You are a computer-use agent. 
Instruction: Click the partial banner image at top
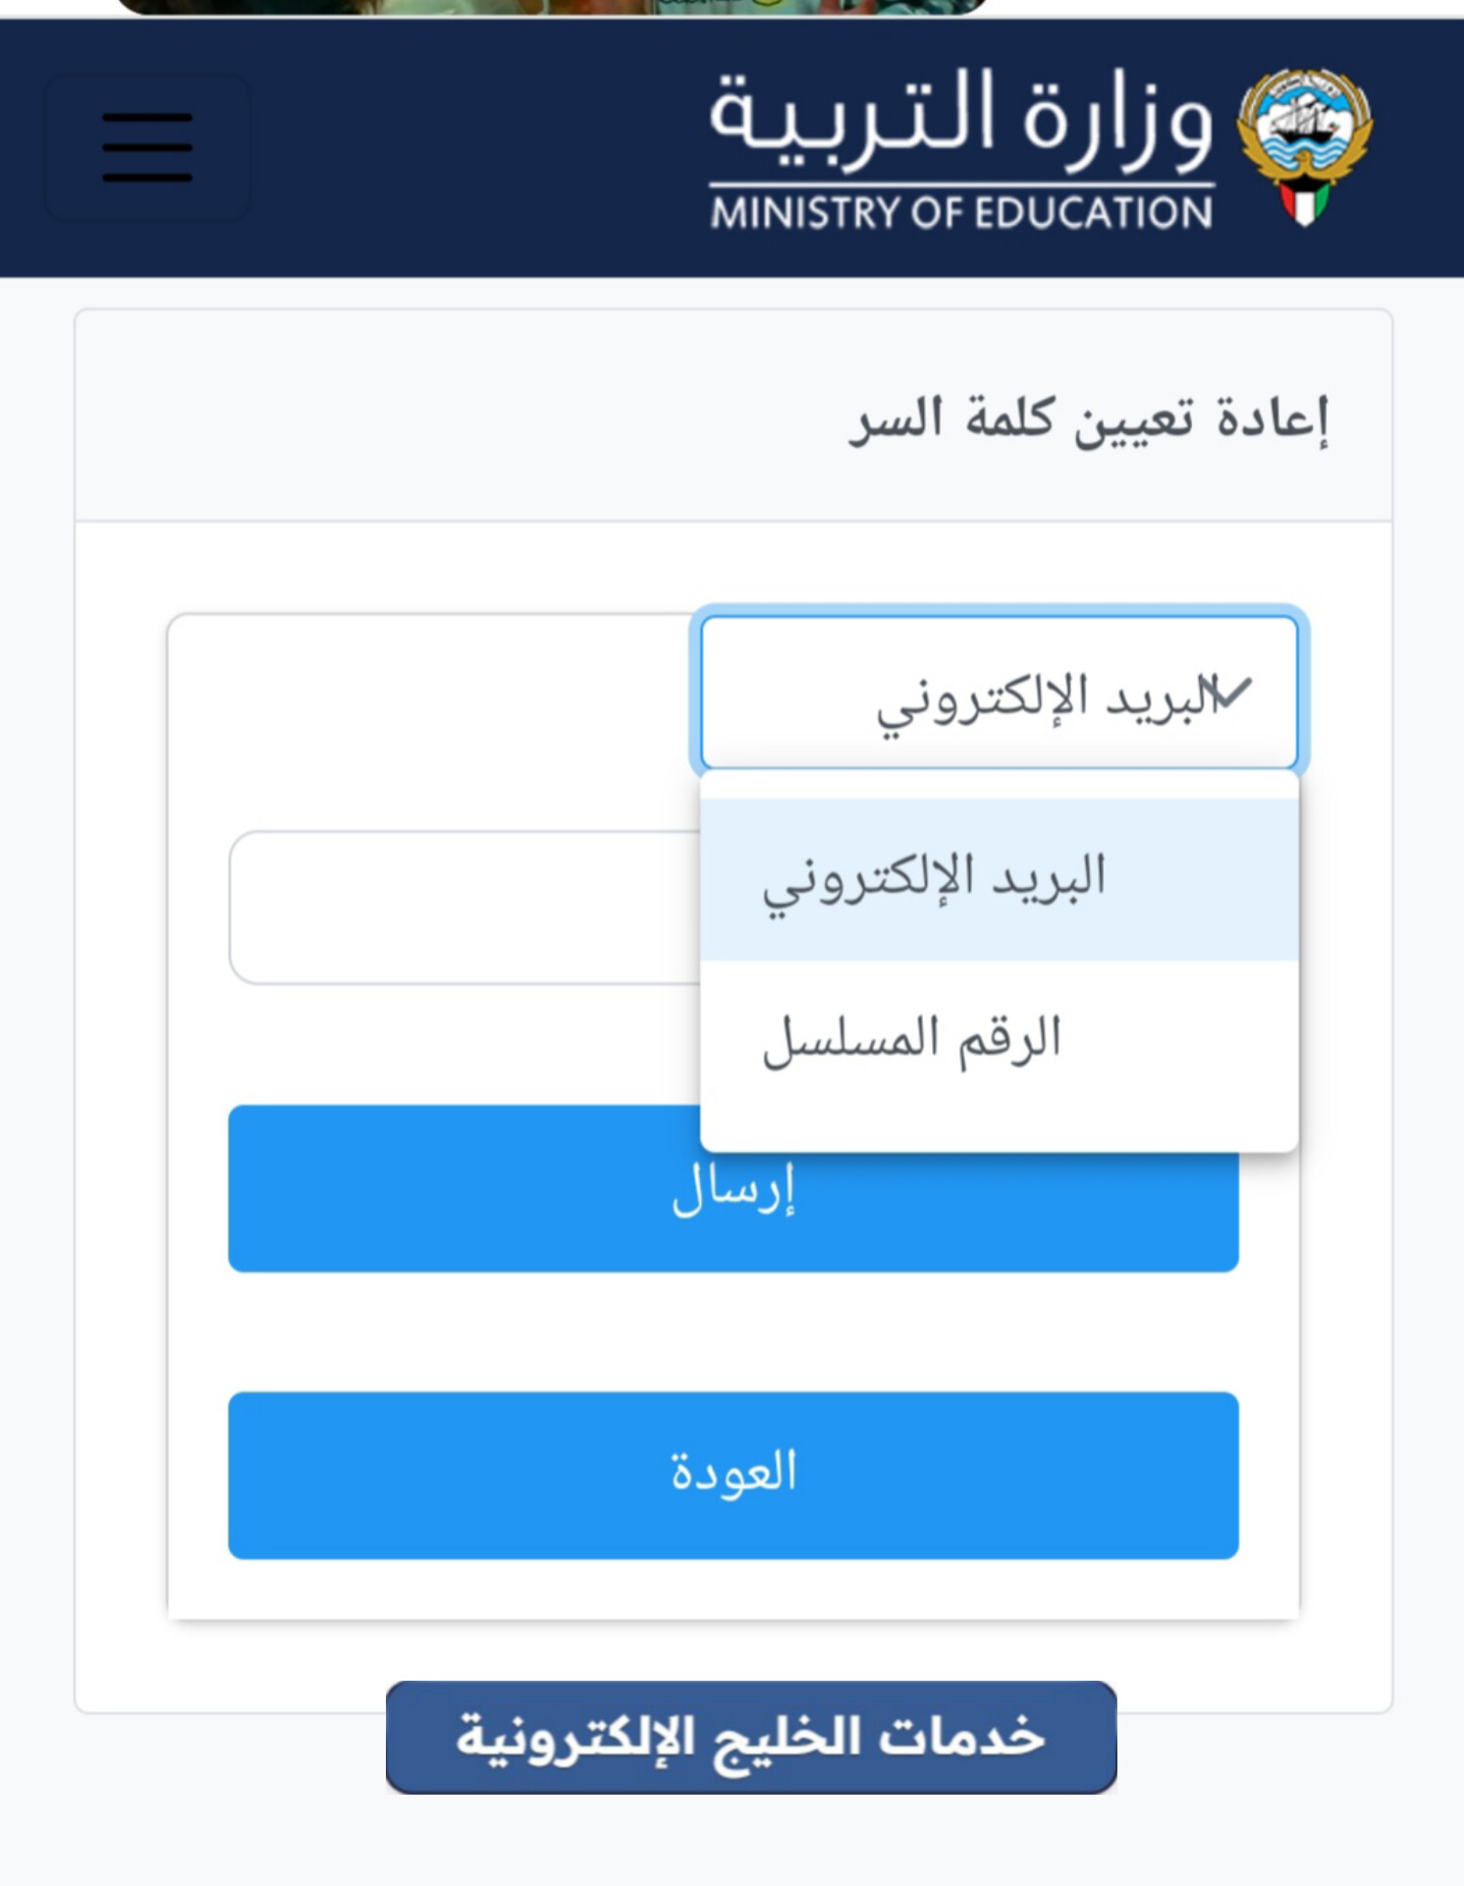(550, 7)
